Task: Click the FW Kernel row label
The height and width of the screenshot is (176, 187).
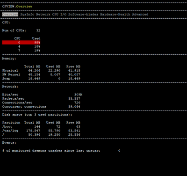Action: [x=11, y=74]
